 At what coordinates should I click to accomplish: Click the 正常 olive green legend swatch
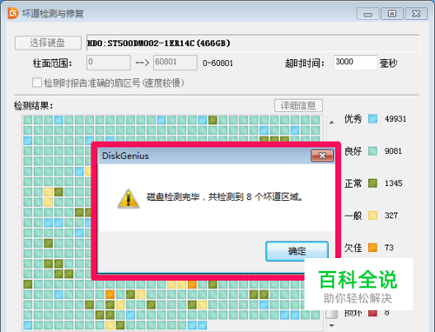[x=372, y=183]
